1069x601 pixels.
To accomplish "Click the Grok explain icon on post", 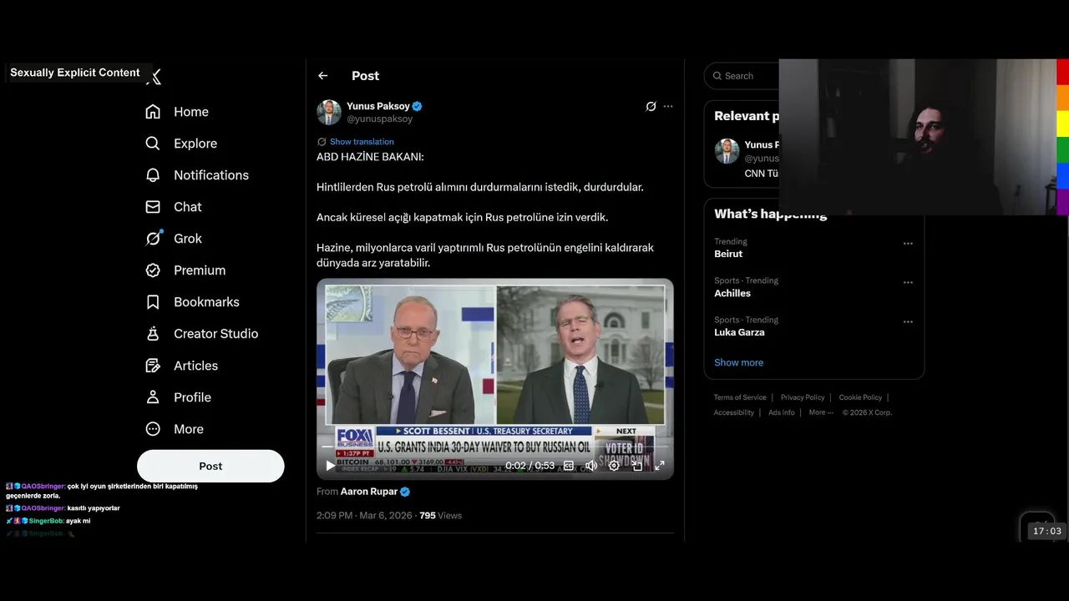I will pyautogui.click(x=651, y=106).
